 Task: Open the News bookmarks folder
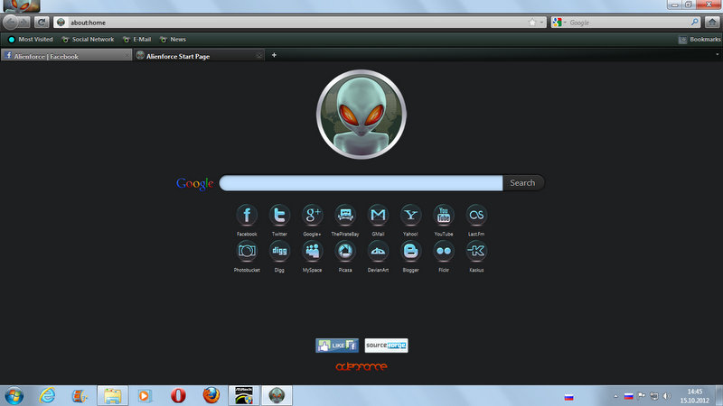(173, 40)
